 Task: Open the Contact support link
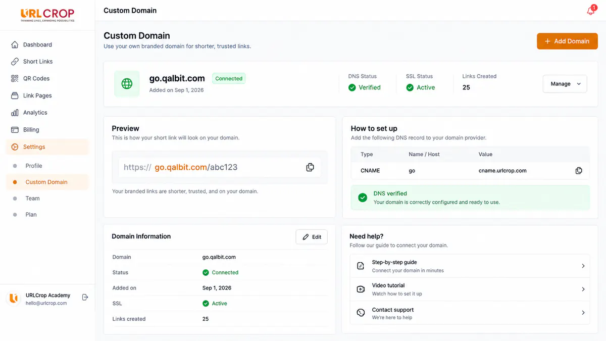[x=469, y=313]
